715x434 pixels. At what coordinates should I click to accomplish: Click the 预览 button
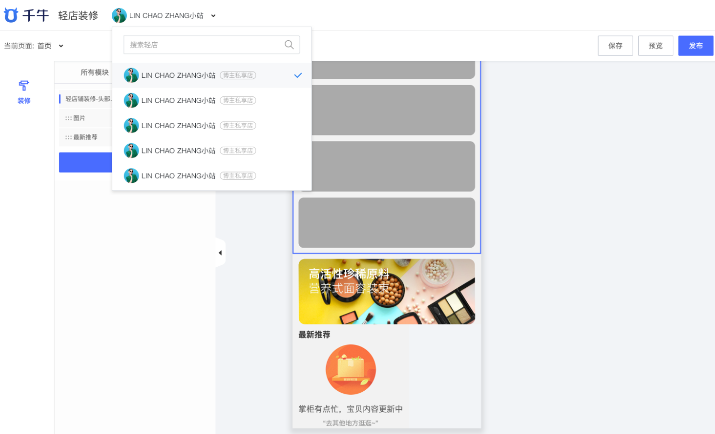coord(655,46)
